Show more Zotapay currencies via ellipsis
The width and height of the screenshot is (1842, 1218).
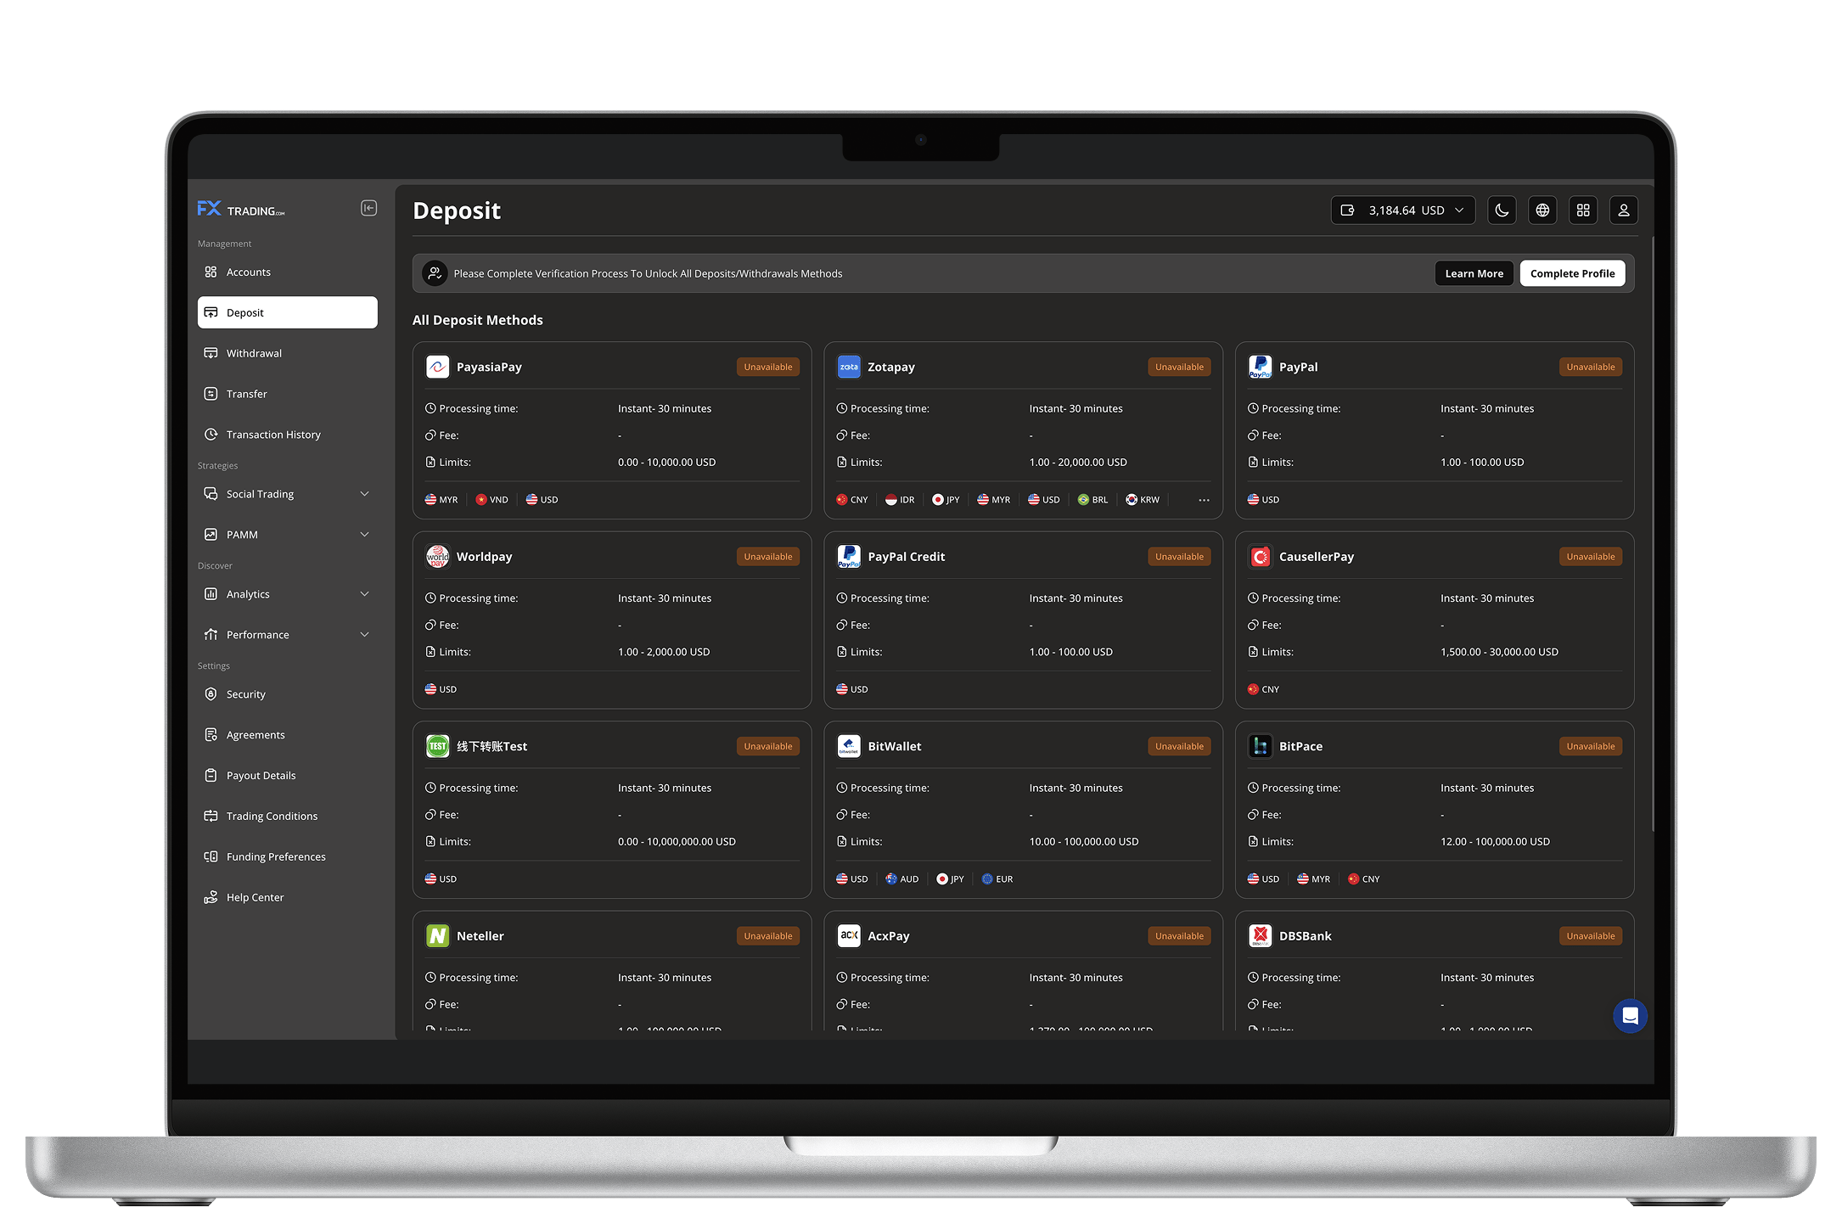coord(1204,500)
